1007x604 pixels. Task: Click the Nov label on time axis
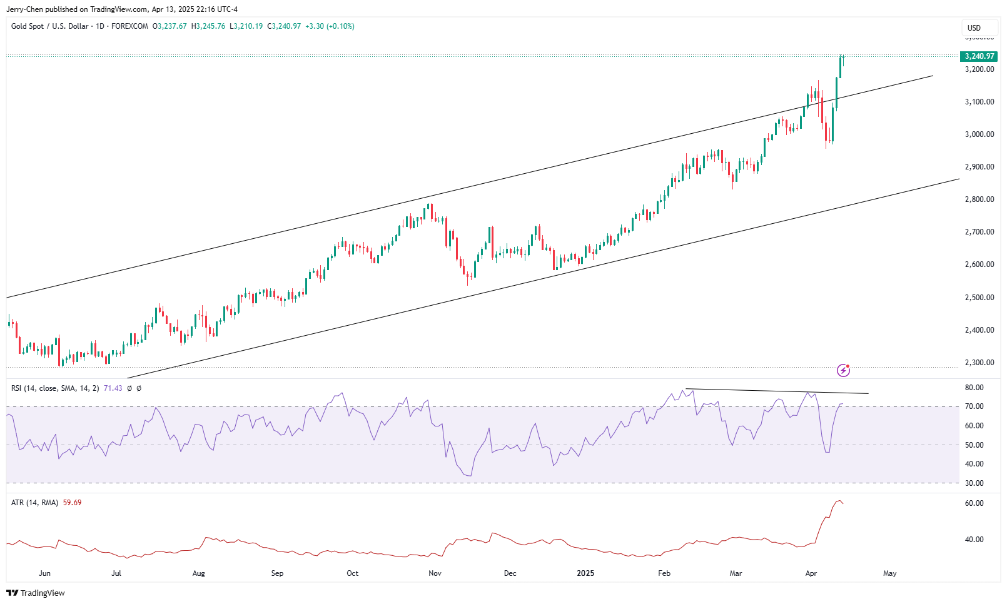pyautogui.click(x=435, y=573)
